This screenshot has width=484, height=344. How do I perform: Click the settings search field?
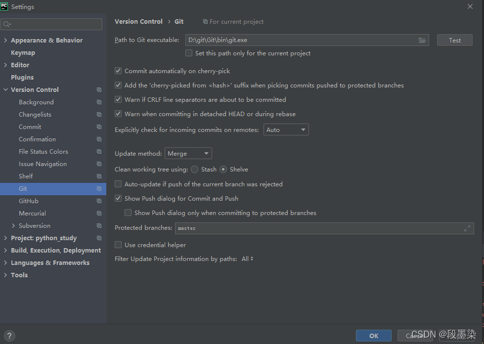point(51,24)
